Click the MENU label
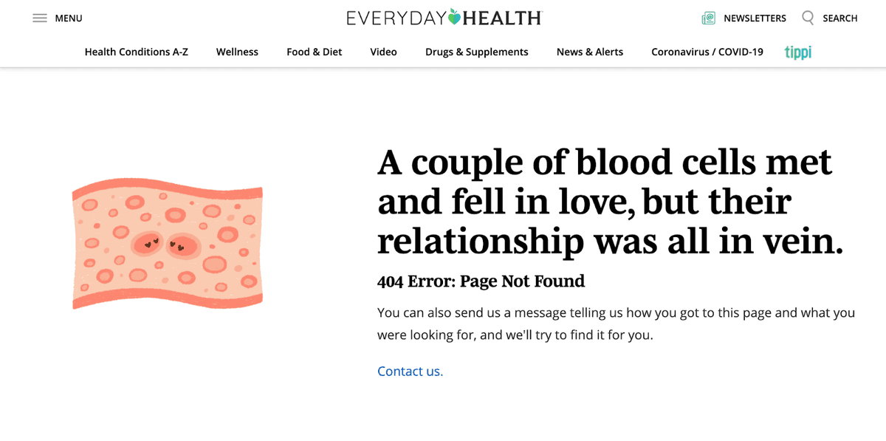Viewport: 886px width, 441px height. [69, 18]
